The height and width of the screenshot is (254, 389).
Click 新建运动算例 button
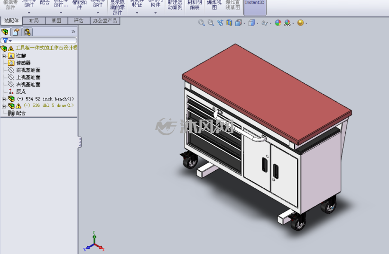click(x=175, y=5)
